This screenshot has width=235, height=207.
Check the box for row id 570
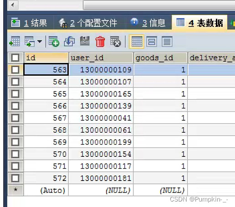click(x=15, y=154)
